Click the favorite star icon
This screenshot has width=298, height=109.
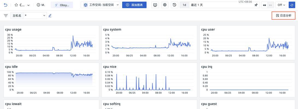[x=16, y=5]
